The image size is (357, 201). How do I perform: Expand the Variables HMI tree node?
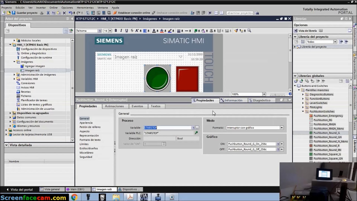tap(15, 79)
